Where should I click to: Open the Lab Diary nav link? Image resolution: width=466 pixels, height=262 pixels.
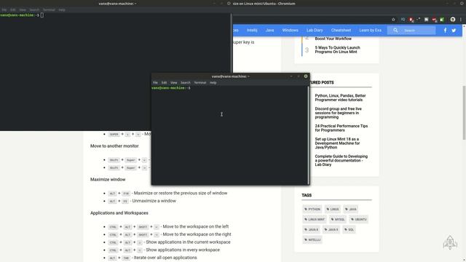[315, 31]
